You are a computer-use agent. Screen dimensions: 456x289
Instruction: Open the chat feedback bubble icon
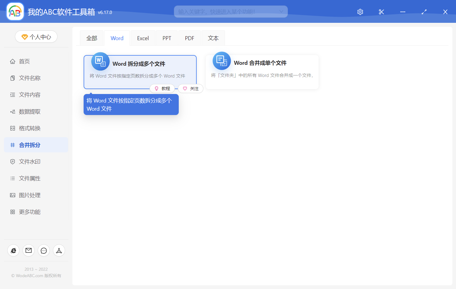(x=43, y=250)
